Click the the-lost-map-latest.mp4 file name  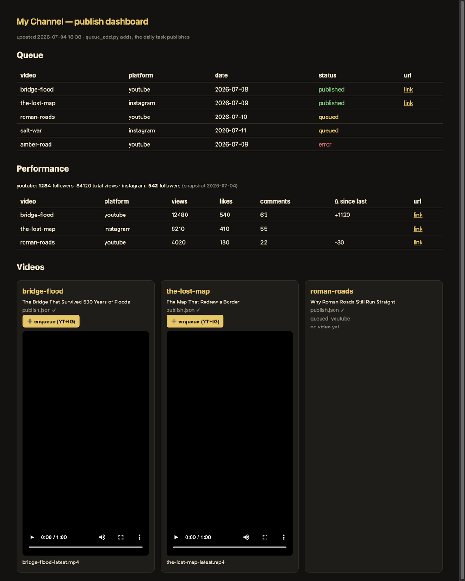[196, 562]
